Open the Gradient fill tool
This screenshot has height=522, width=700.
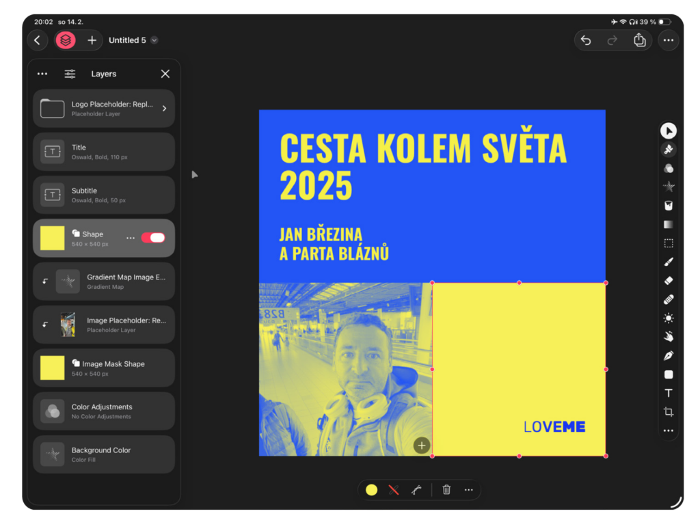click(668, 224)
